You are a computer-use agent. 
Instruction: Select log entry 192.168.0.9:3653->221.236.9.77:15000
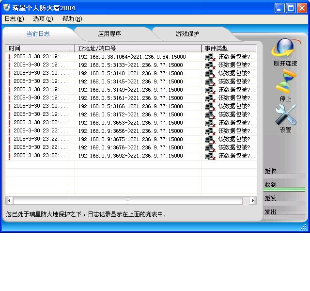coord(130,123)
